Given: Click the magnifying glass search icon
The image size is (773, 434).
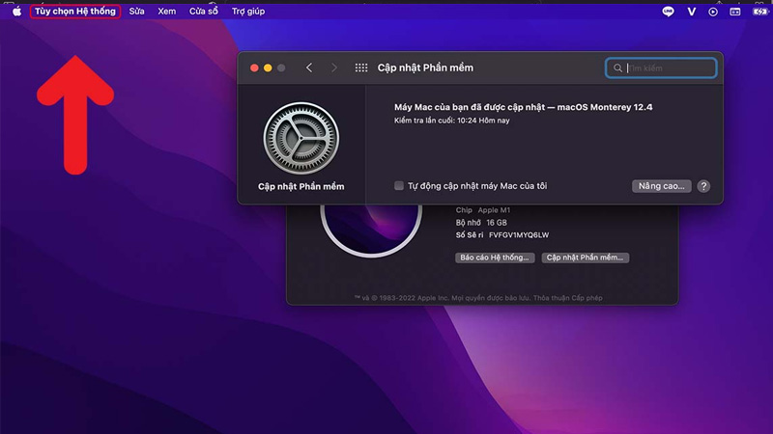Looking at the screenshot, I should [x=617, y=68].
